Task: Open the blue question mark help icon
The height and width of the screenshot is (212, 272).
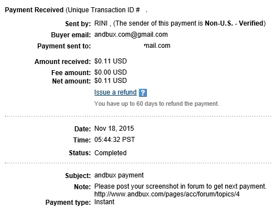Action: [143, 93]
